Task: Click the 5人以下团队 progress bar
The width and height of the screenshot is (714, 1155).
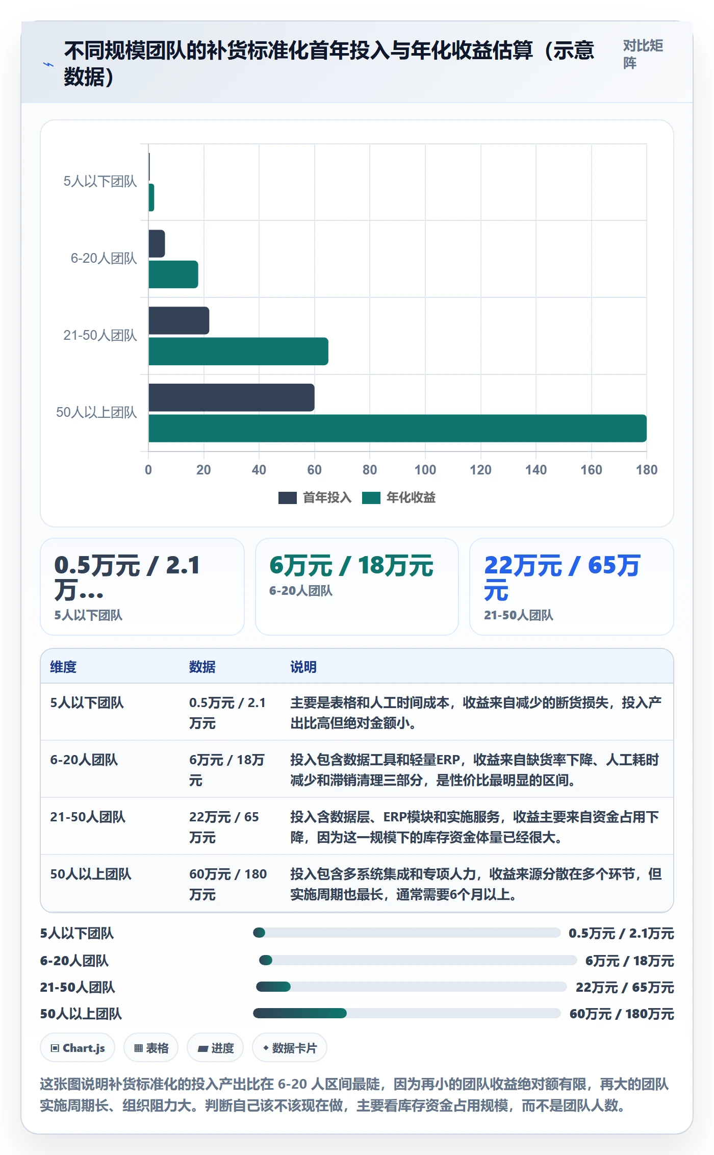Action: point(406,933)
